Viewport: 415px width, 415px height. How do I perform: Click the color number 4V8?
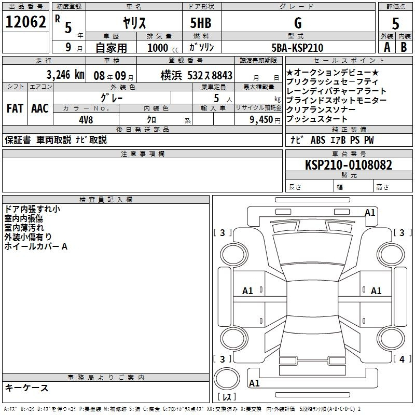pos(86,119)
